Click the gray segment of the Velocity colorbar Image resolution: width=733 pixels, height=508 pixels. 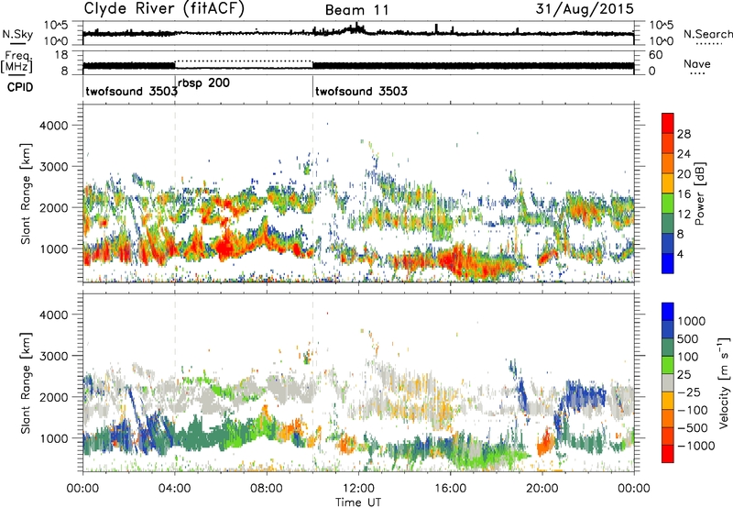click(668, 382)
